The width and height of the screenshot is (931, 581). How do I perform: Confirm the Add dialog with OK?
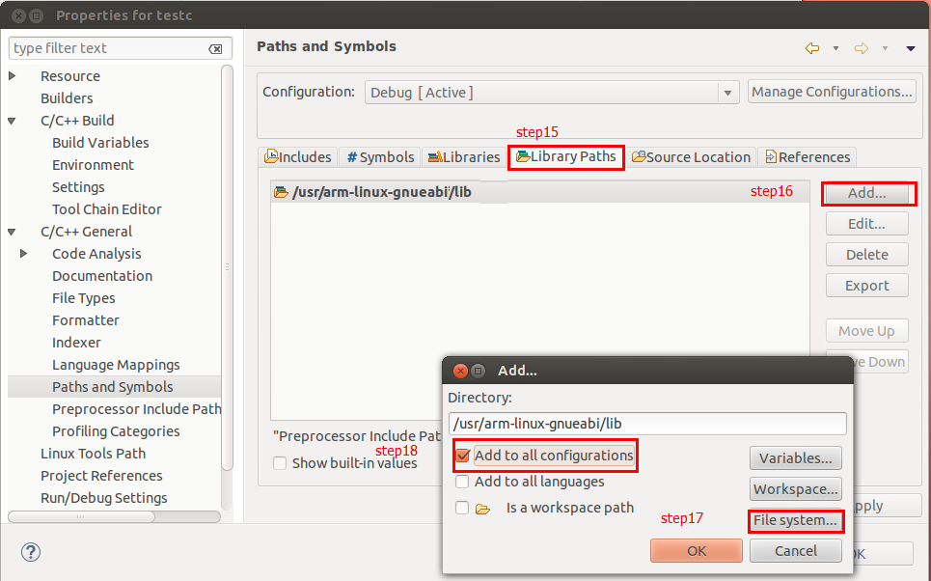(x=697, y=551)
